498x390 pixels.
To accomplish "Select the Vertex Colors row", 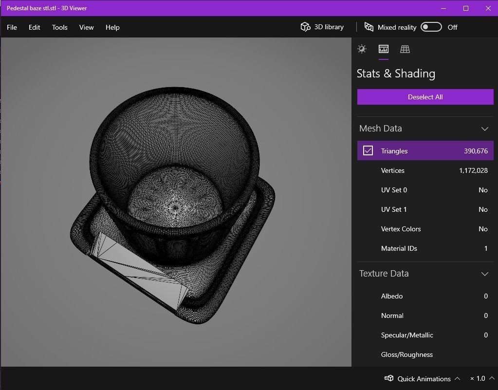I will pos(425,229).
